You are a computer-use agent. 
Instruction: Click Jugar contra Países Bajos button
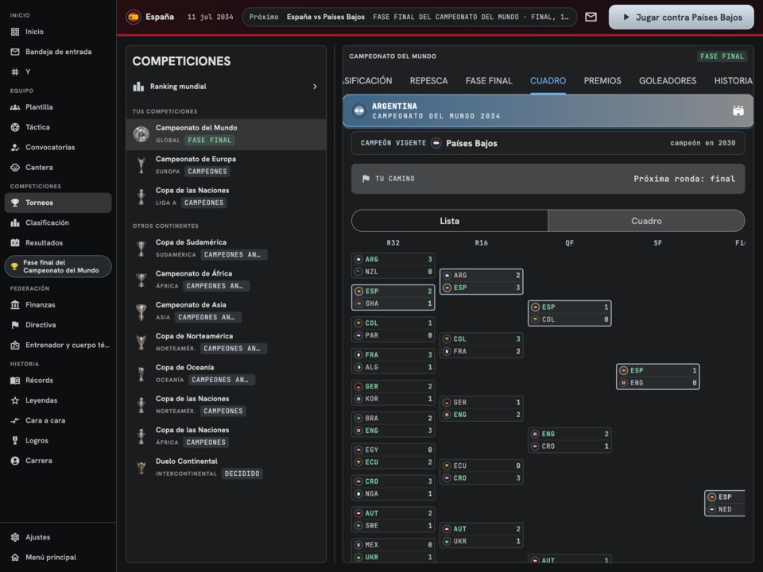tap(681, 17)
